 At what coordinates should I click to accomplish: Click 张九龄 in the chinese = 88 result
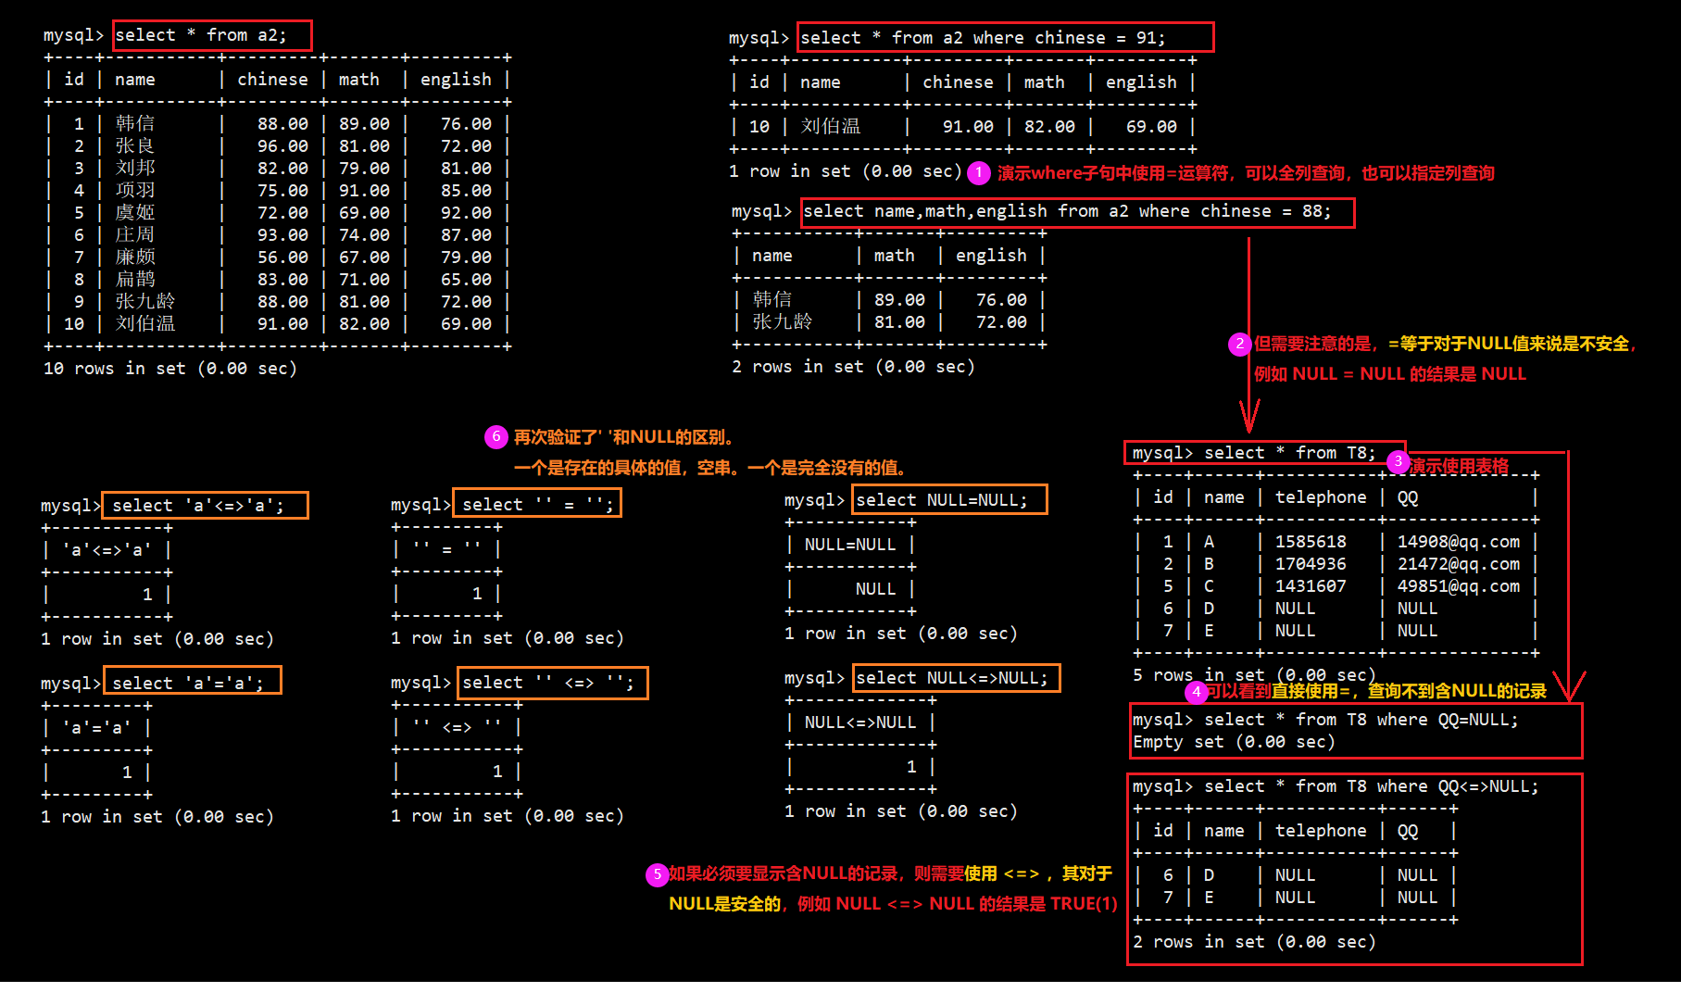pyautogui.click(x=783, y=321)
